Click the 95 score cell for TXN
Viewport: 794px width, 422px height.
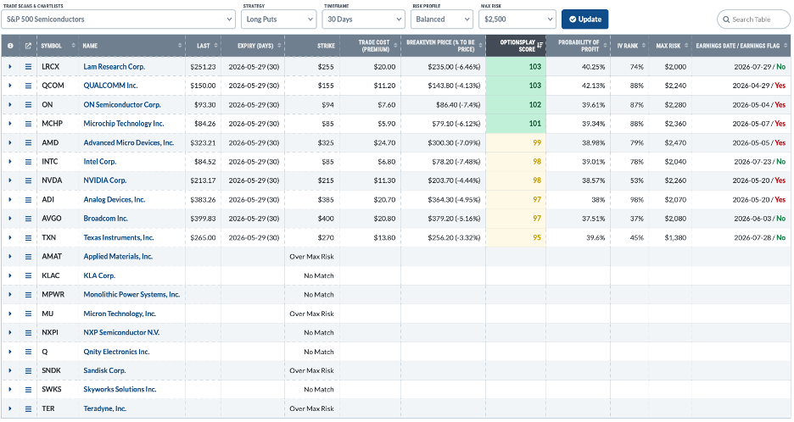click(516, 237)
